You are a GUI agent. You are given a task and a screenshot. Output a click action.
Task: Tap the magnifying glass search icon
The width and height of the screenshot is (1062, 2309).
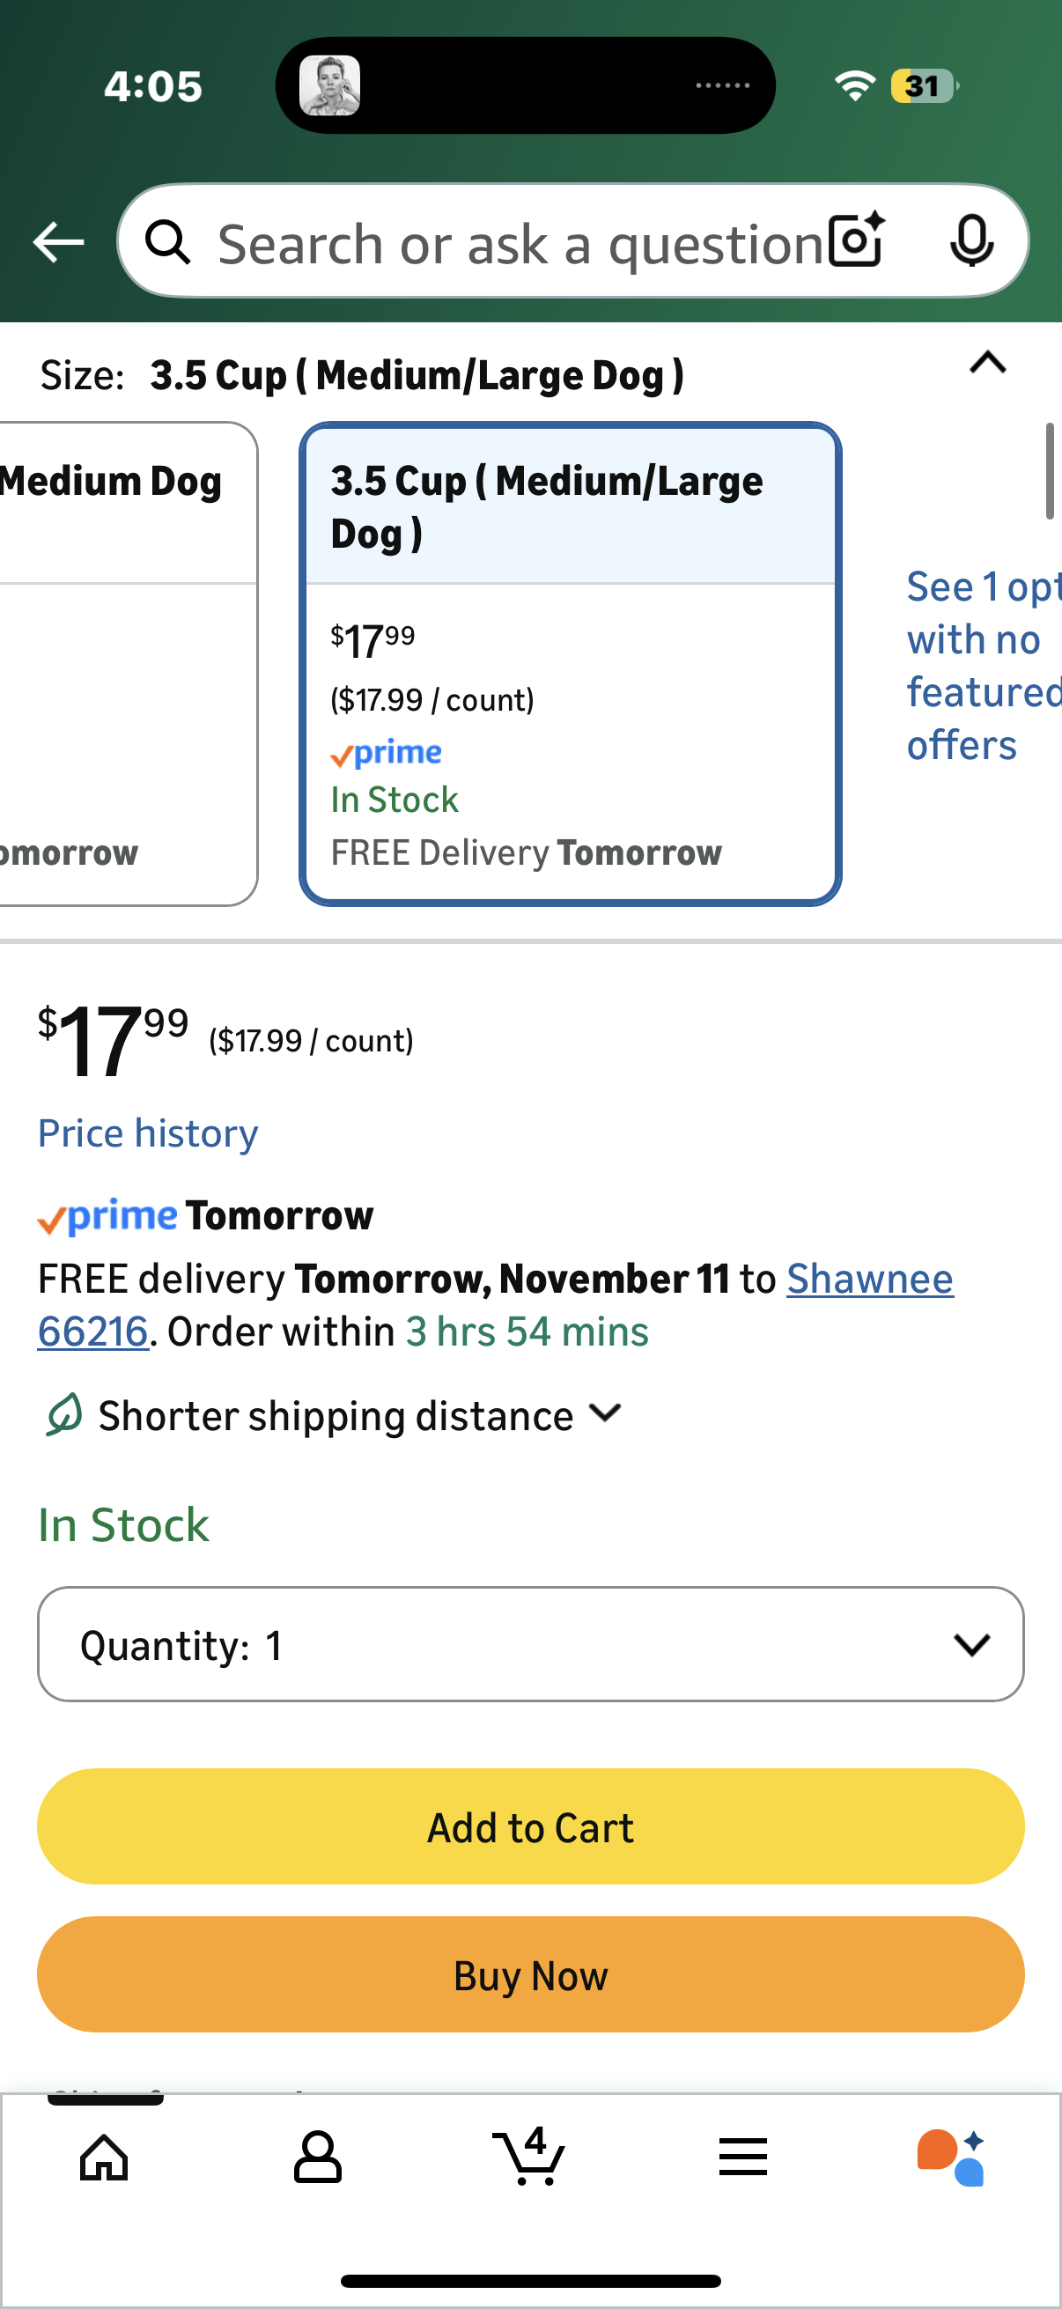click(x=167, y=242)
